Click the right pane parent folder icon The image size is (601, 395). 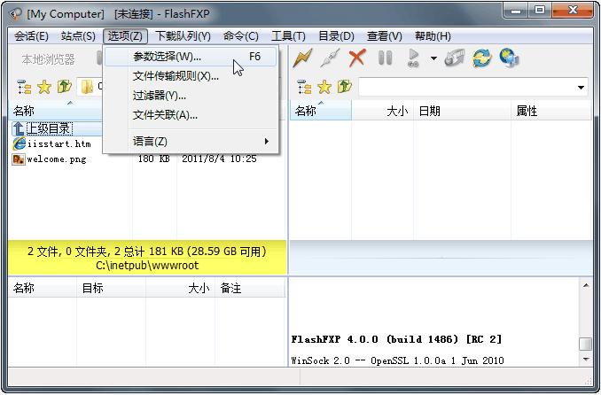pyautogui.click(x=343, y=87)
